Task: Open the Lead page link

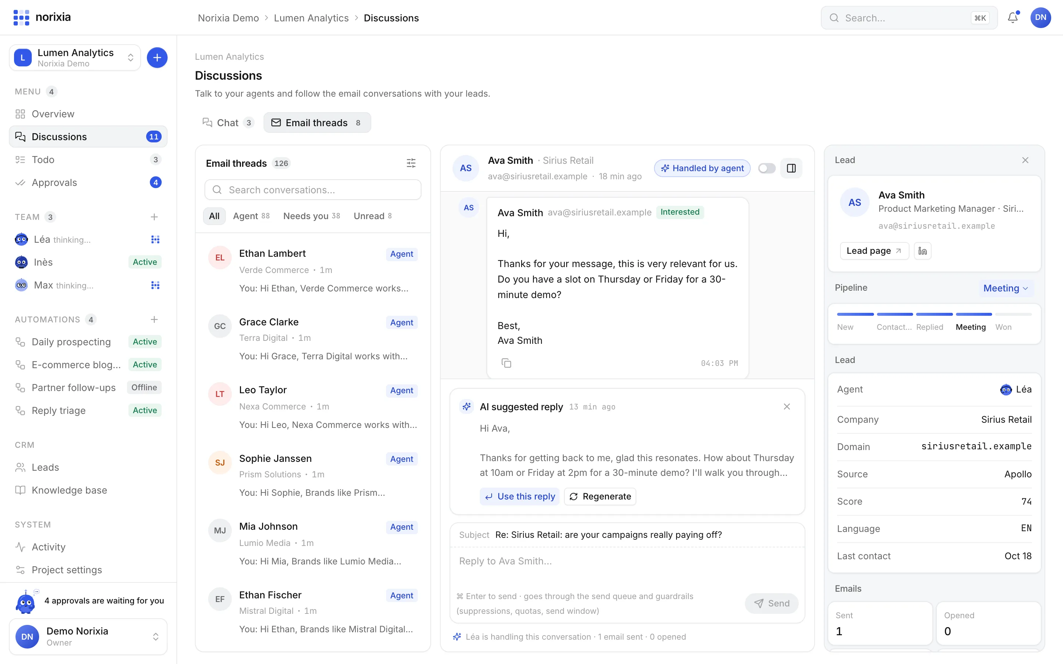Action: click(874, 251)
